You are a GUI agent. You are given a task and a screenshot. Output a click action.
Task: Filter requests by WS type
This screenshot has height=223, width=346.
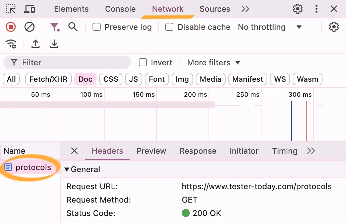tap(280, 79)
